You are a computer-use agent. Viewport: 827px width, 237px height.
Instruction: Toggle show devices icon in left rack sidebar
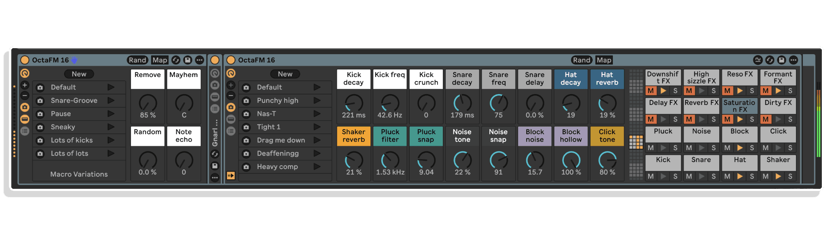(25, 119)
